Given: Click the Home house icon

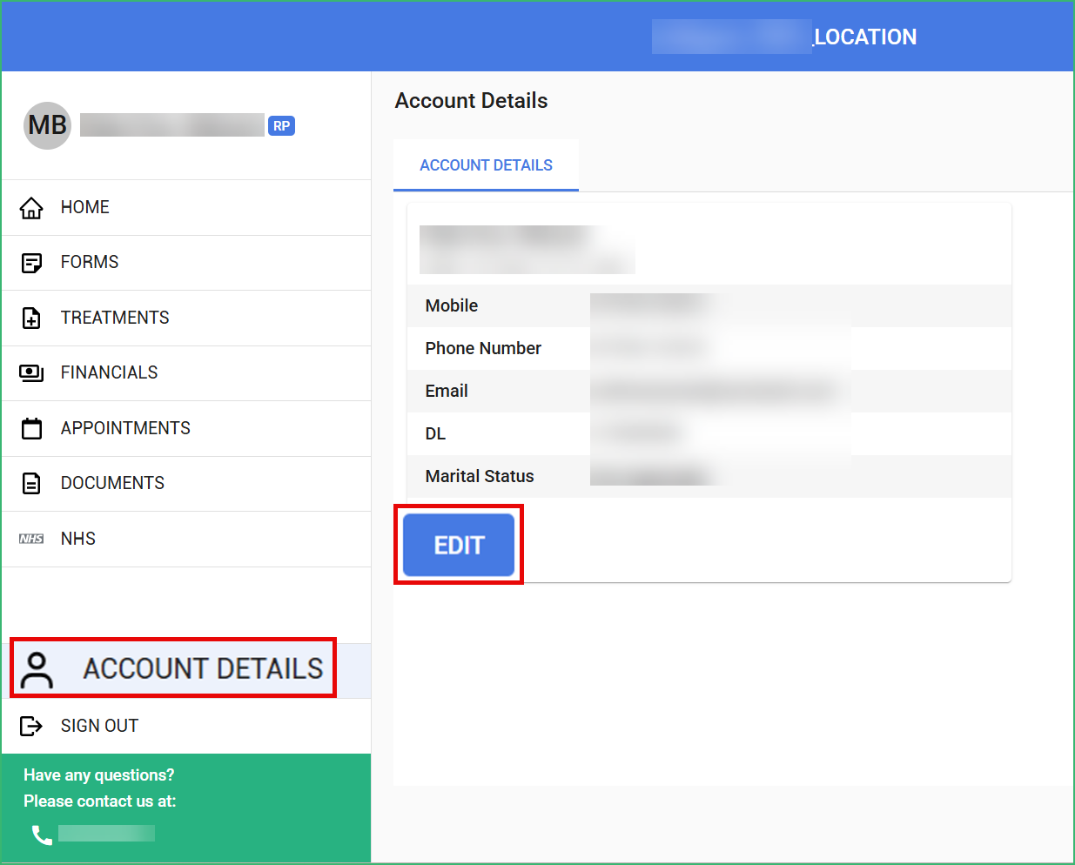Looking at the screenshot, I should [x=31, y=208].
